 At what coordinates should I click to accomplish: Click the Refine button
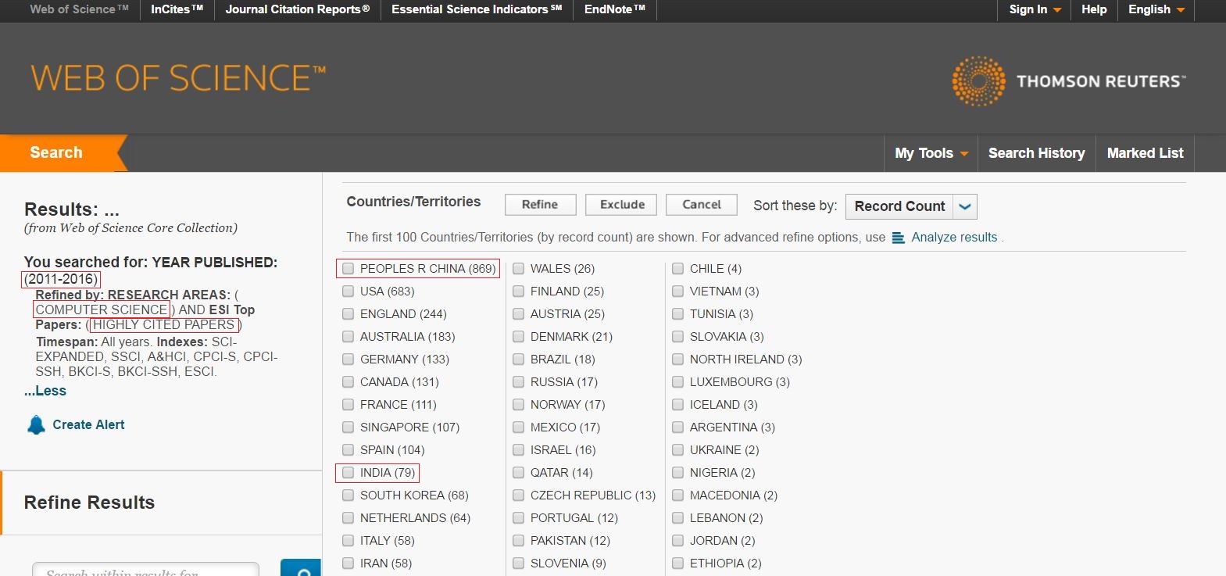540,205
